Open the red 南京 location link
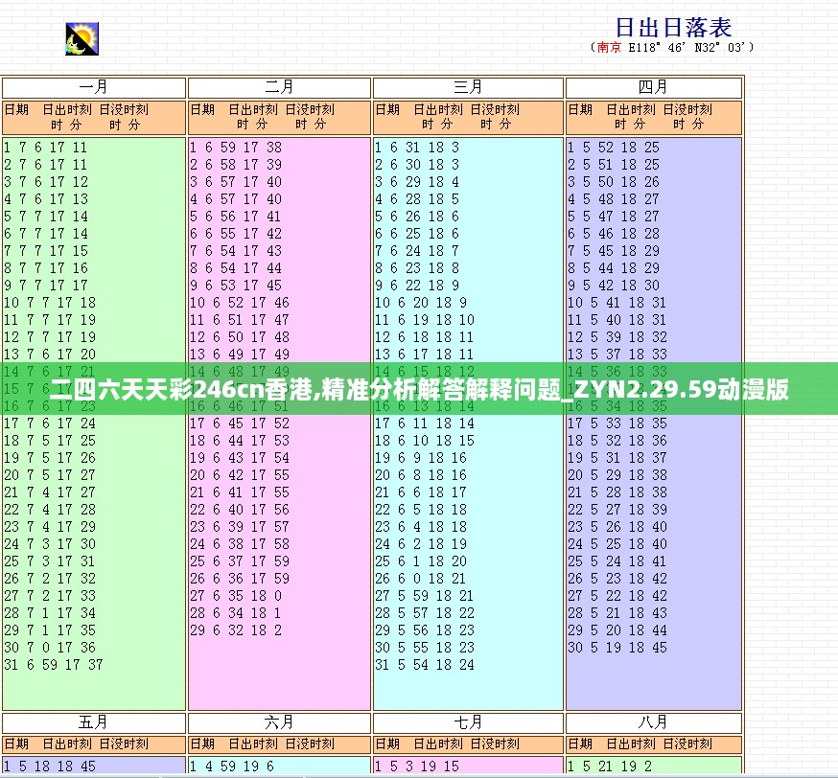This screenshot has width=838, height=778. click(609, 48)
